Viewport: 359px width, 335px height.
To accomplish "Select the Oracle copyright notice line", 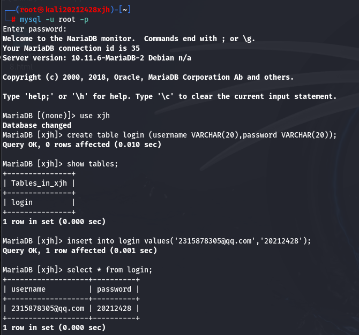I will pyautogui.click(x=148, y=77).
